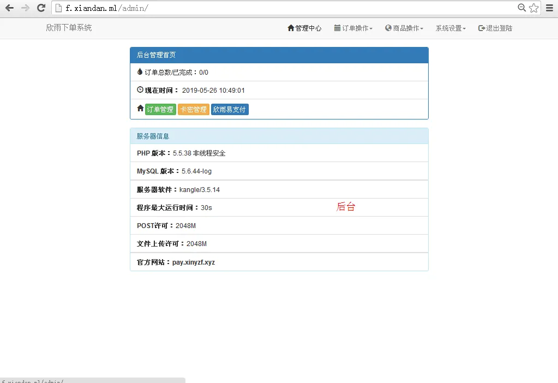Click the clock icon next to 现在时间
The image size is (558, 383).
[140, 90]
